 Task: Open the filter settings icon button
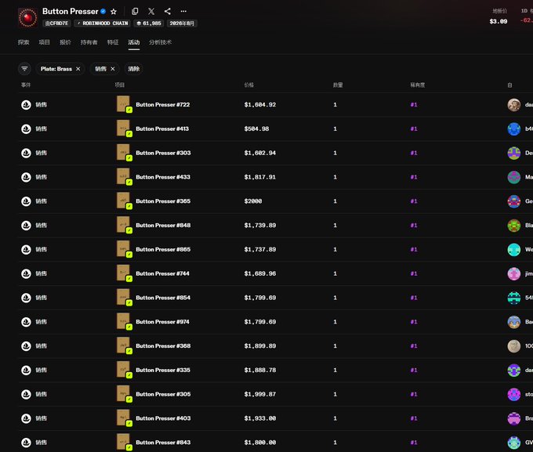[x=24, y=69]
